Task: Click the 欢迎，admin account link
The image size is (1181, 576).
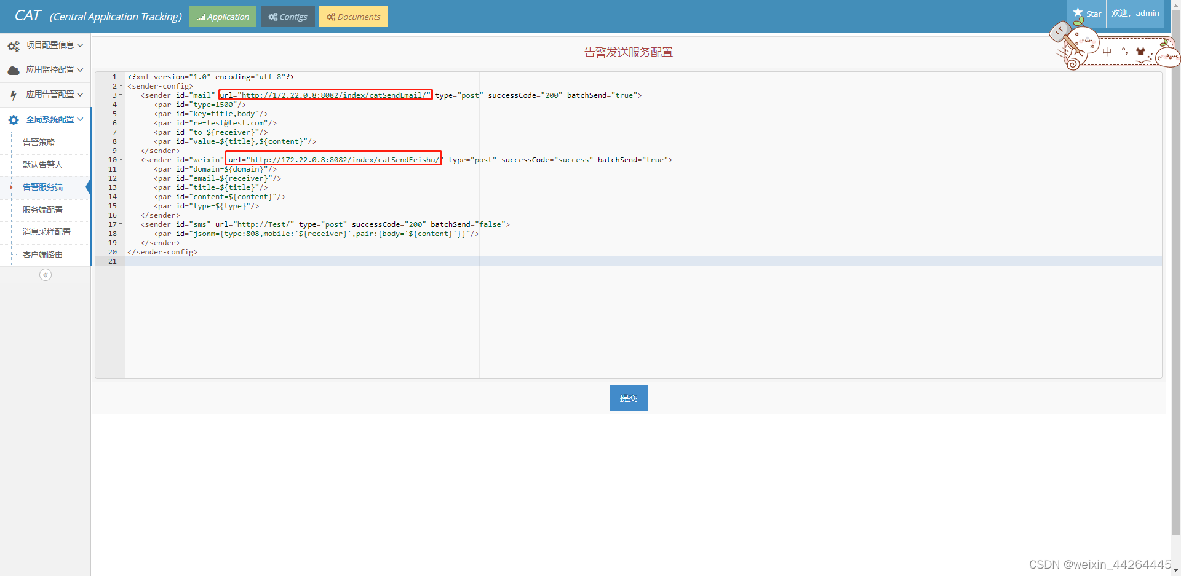Action: click(x=1135, y=12)
